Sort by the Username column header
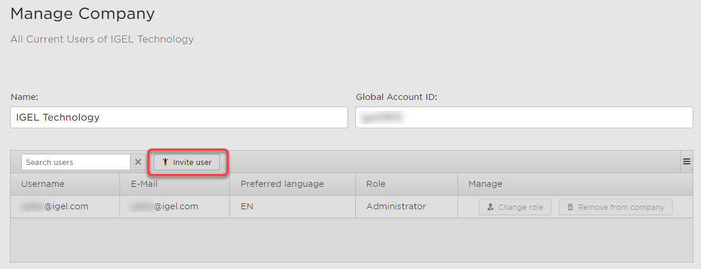The height and width of the screenshot is (269, 701). (43, 184)
